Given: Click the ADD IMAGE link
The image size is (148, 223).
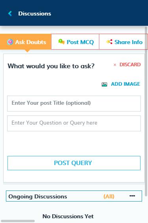Looking at the screenshot, I should 125,84.
